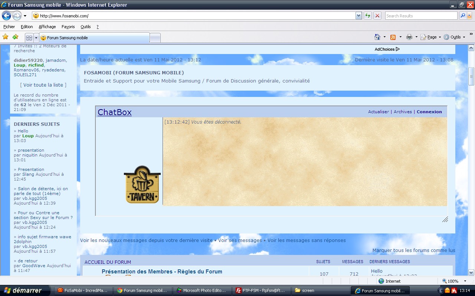475x296 pixels.
Task: Click the ChatBox resize grip corner
Action: (445, 219)
